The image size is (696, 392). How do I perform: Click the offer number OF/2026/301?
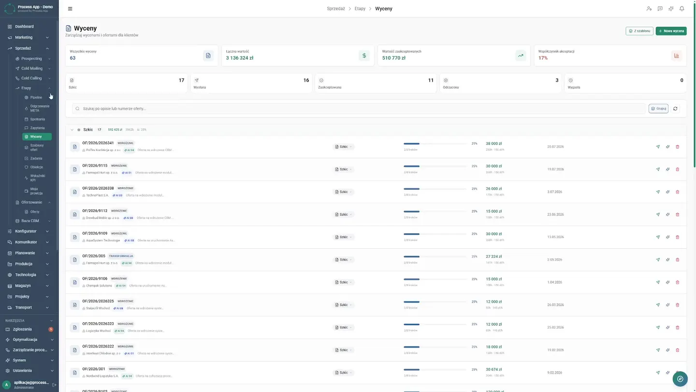pos(94,369)
